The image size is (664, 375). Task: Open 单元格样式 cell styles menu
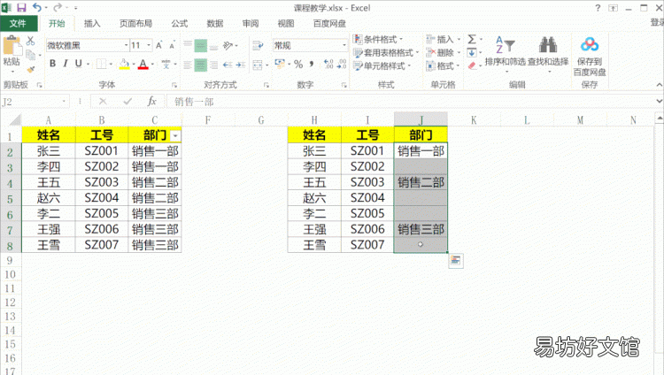pyautogui.click(x=382, y=65)
